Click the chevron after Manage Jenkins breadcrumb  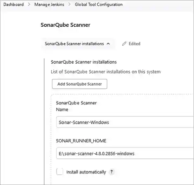tap(69, 5)
